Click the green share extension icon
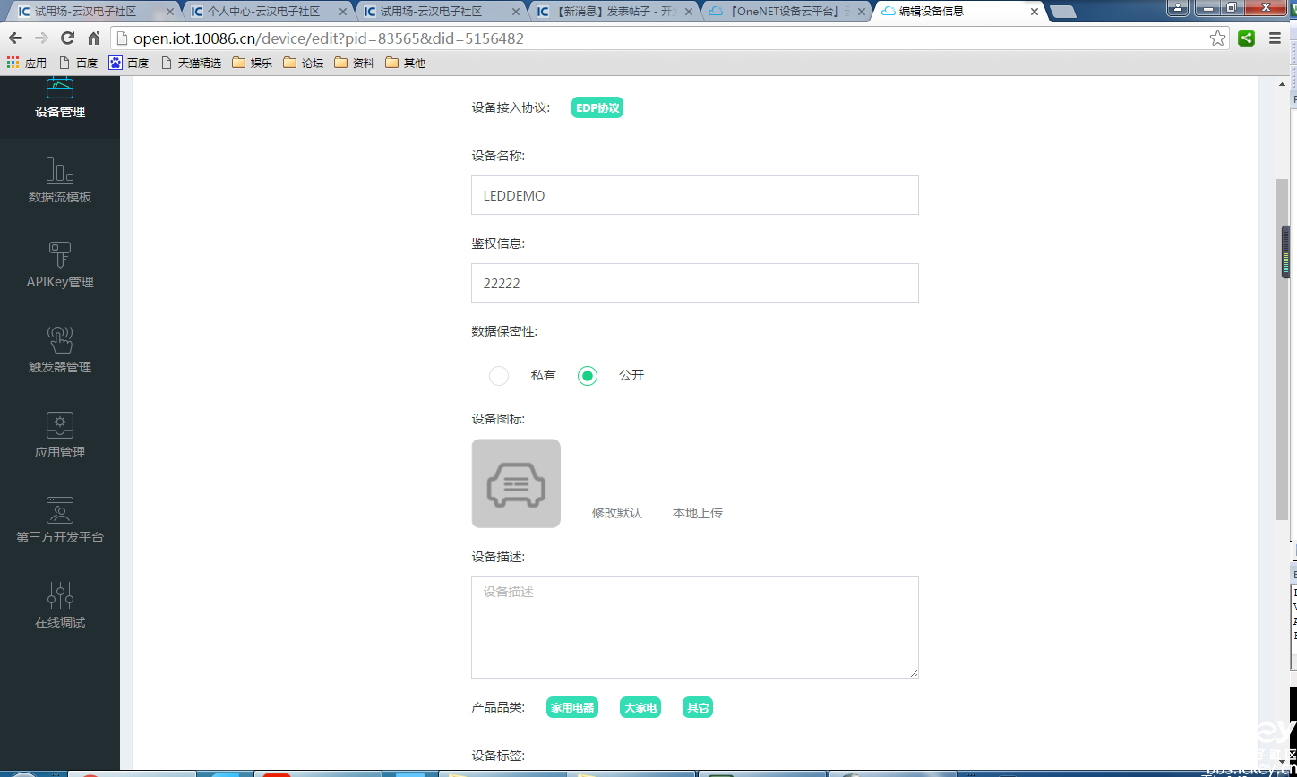 point(1246,38)
